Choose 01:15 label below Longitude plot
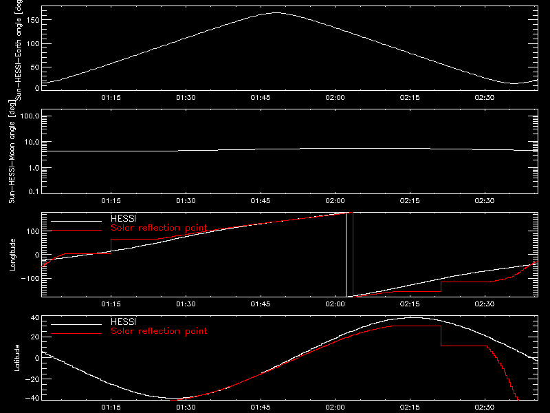The height and width of the screenshot is (413, 550). tap(111, 304)
